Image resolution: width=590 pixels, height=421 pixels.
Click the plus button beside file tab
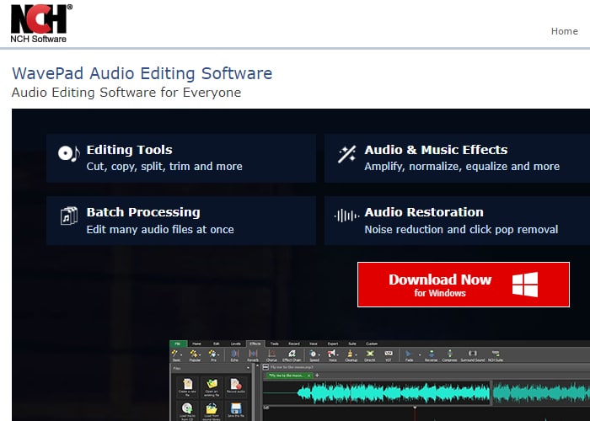coord(317,376)
